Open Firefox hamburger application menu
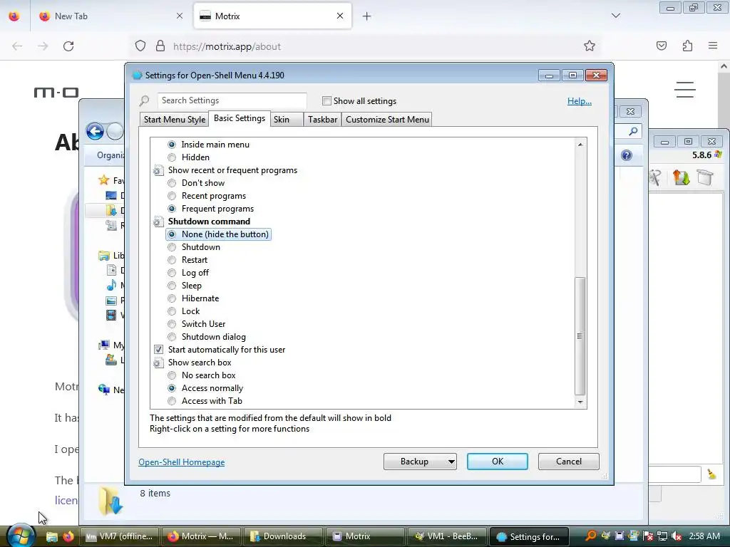This screenshot has height=547, width=730. [x=713, y=46]
